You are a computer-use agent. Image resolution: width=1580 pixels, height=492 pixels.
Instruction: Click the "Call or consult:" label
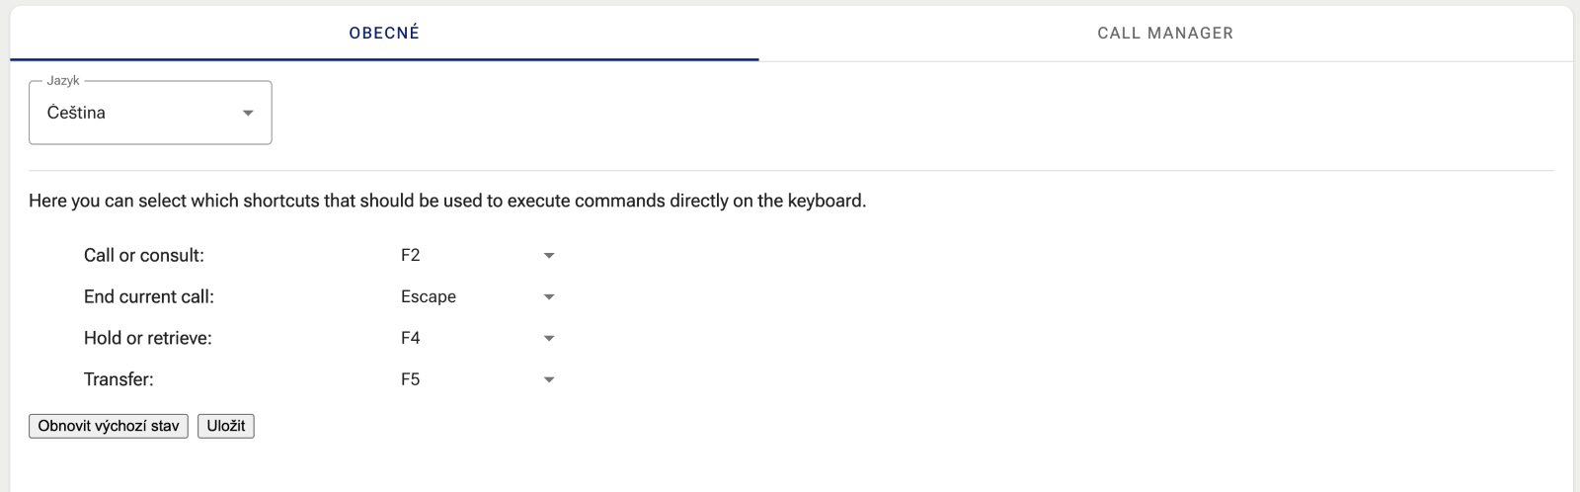point(144,255)
